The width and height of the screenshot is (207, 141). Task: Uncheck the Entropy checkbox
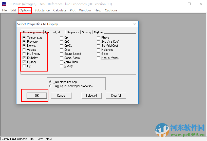click(24, 62)
